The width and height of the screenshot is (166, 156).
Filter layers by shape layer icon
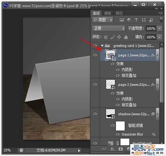(x=144, y=20)
